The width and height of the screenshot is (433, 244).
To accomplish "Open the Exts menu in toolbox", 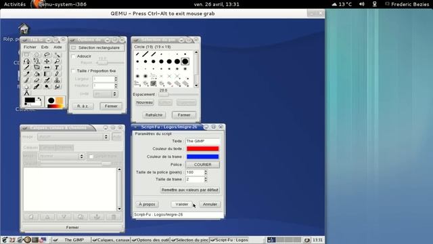I will click(x=45, y=47).
